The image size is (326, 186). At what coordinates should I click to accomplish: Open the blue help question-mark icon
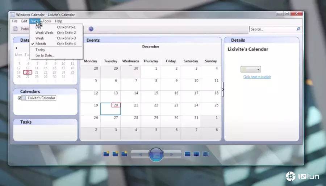pyautogui.click(x=91, y=29)
